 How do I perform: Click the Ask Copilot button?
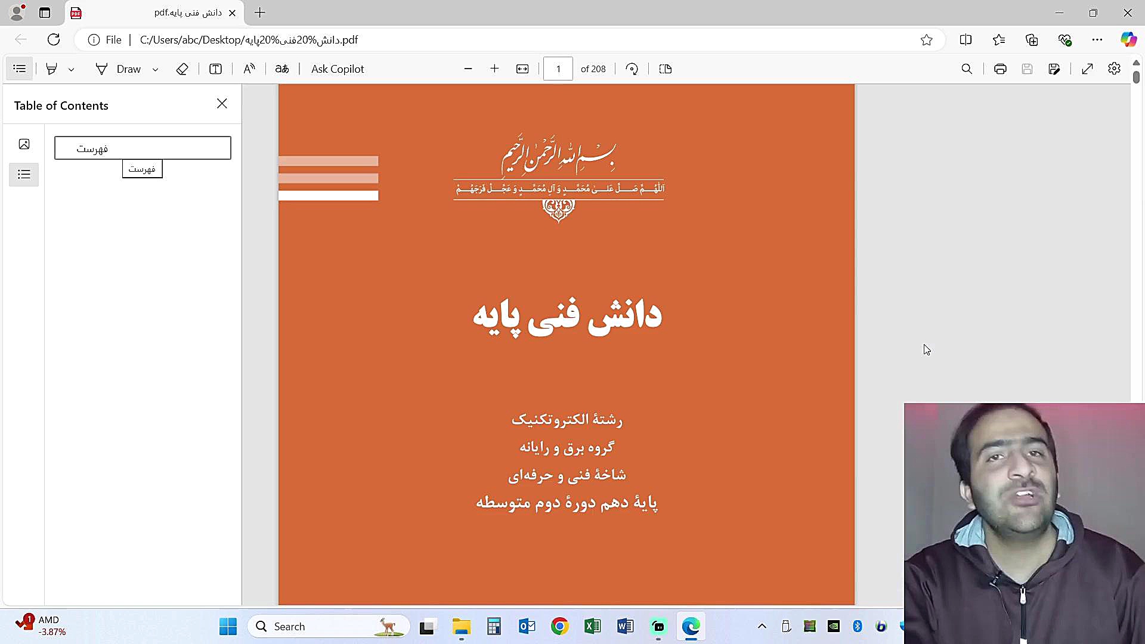click(x=338, y=69)
